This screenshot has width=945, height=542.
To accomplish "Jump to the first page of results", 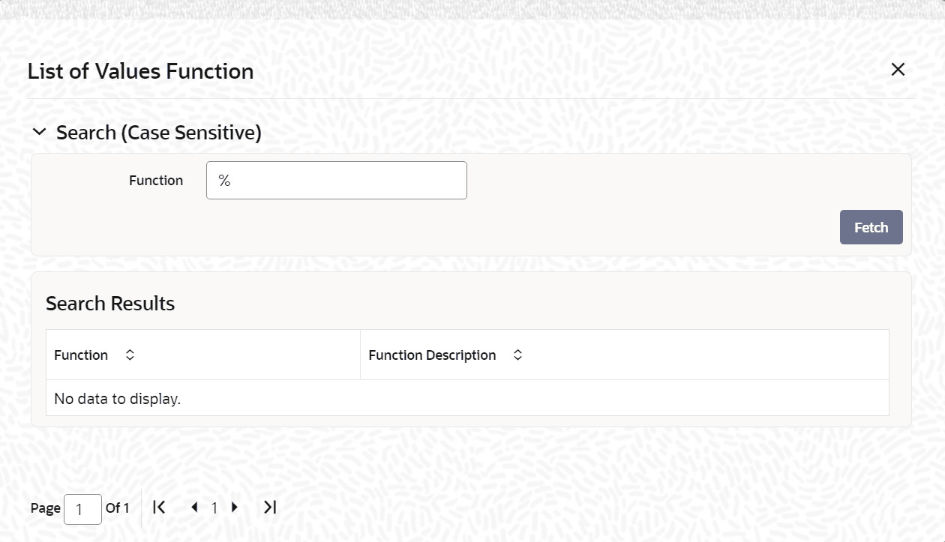I will pos(159,508).
